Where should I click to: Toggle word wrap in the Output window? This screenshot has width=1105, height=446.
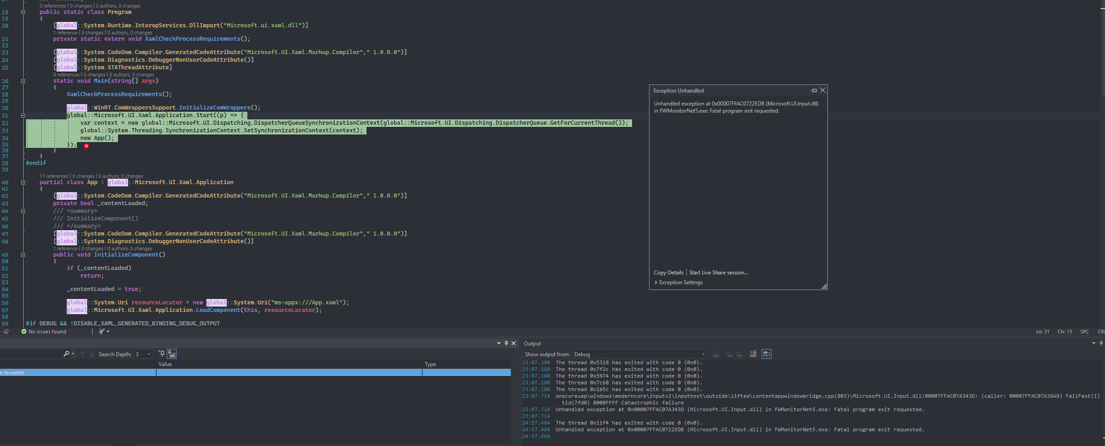tap(766, 354)
